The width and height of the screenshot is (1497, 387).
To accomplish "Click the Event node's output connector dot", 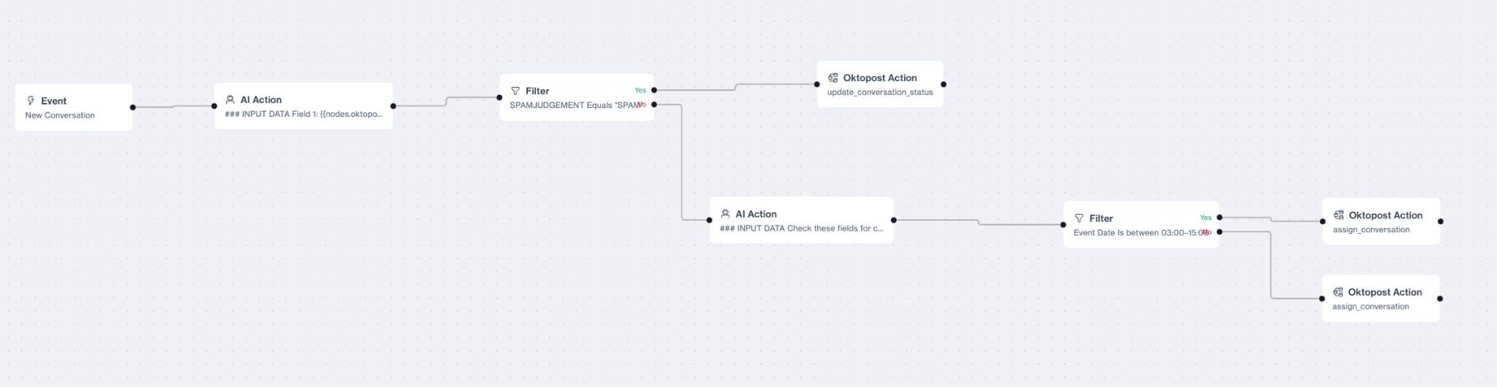I will [133, 107].
